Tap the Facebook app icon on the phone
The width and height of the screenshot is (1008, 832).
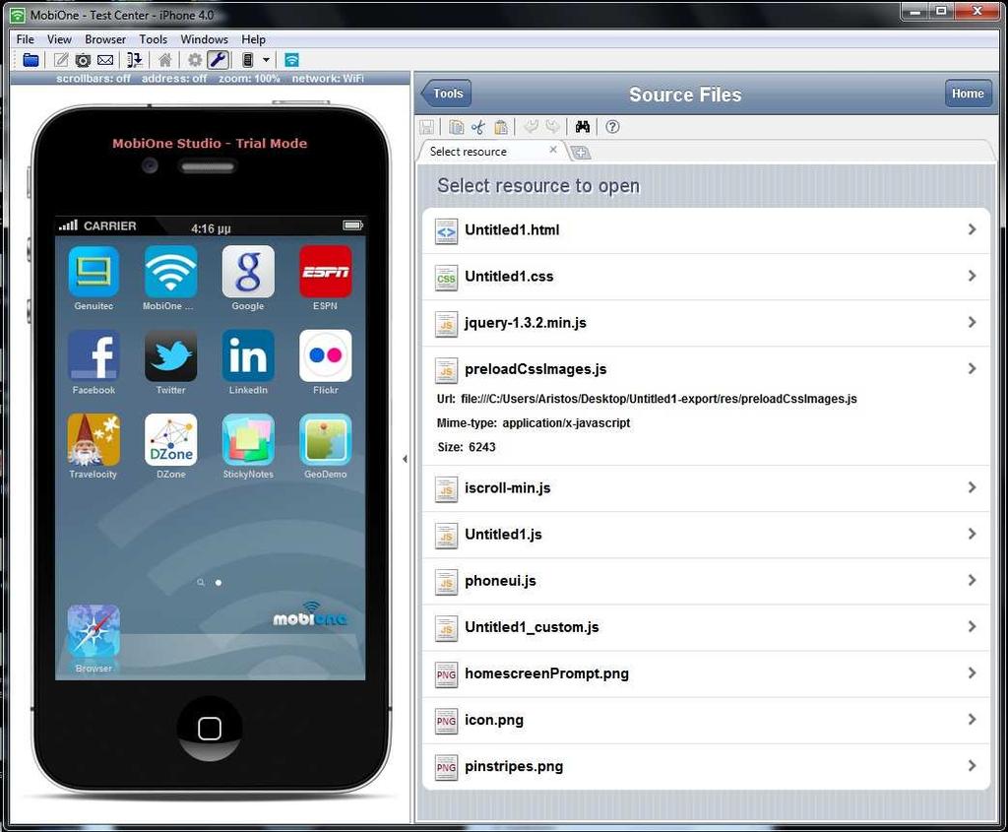[x=94, y=355]
